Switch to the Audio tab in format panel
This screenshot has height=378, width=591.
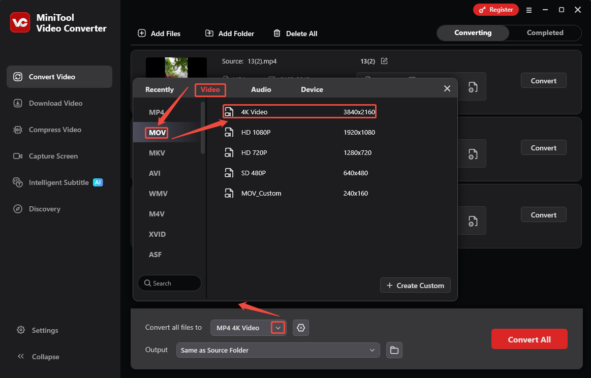click(x=261, y=89)
